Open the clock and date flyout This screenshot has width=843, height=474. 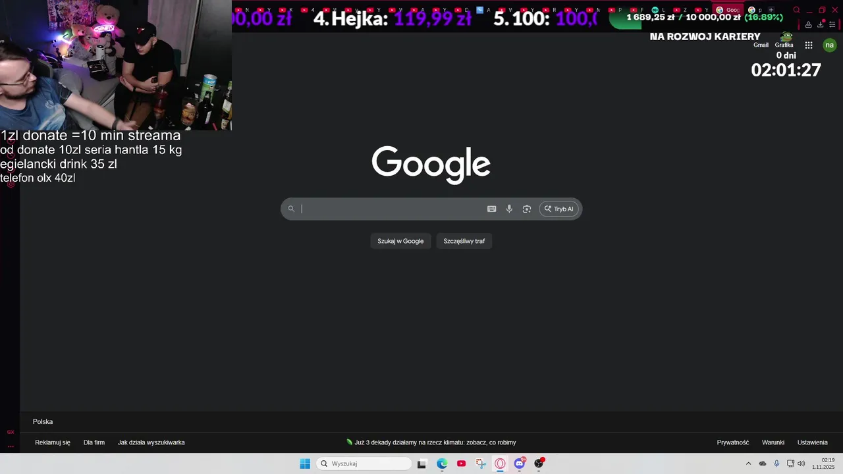(x=823, y=463)
